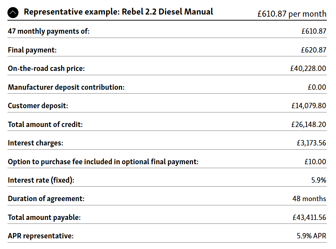336x249 pixels.
Task: Click the £10.00 purchase fee value
Action: 315,162
